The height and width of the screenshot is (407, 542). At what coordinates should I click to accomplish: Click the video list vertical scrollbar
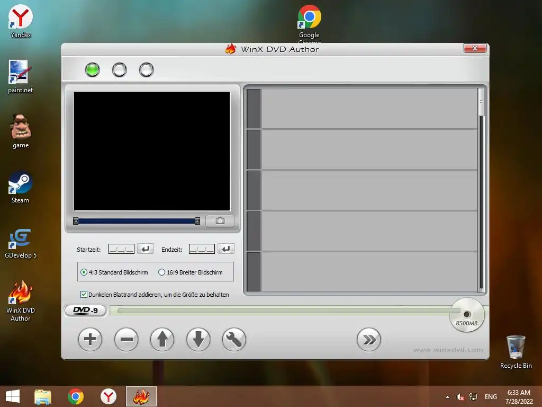click(x=481, y=189)
